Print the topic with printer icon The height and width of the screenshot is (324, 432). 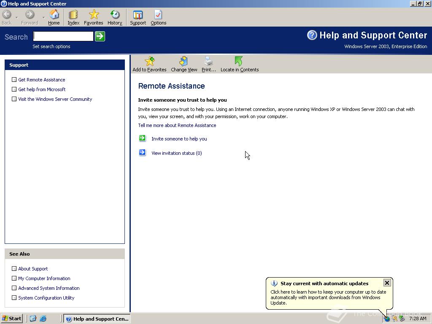pyautogui.click(x=208, y=61)
